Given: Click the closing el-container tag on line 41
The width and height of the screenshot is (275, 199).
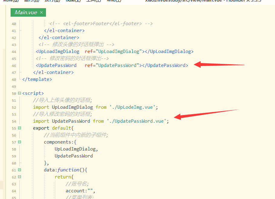Looking at the screenshot, I should tap(64, 31).
